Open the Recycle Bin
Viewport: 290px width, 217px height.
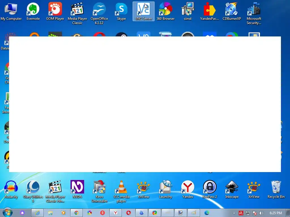(276, 190)
